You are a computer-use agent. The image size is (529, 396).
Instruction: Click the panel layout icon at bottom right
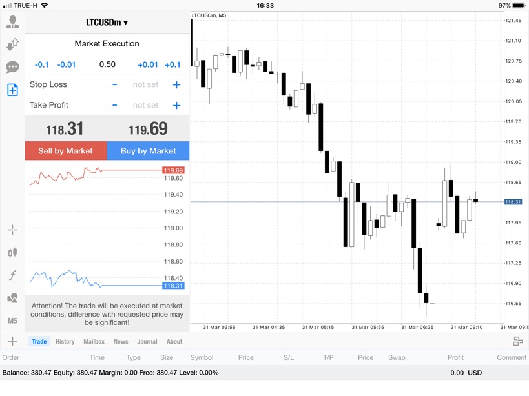[x=517, y=341]
